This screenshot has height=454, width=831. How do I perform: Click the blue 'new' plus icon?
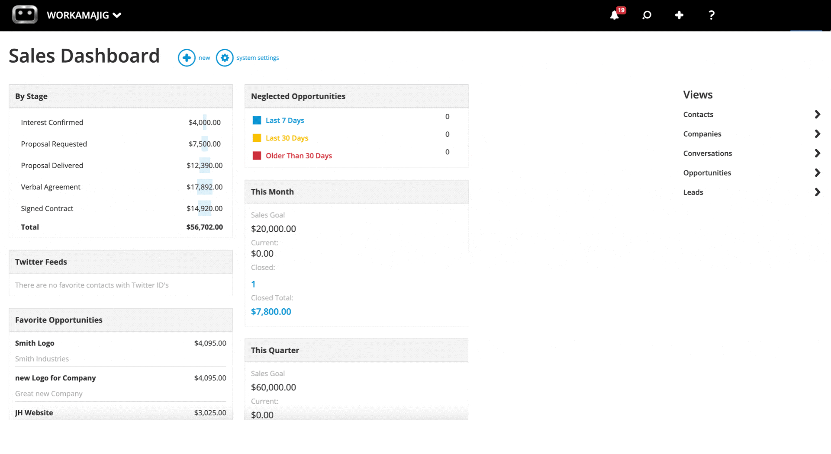(187, 58)
